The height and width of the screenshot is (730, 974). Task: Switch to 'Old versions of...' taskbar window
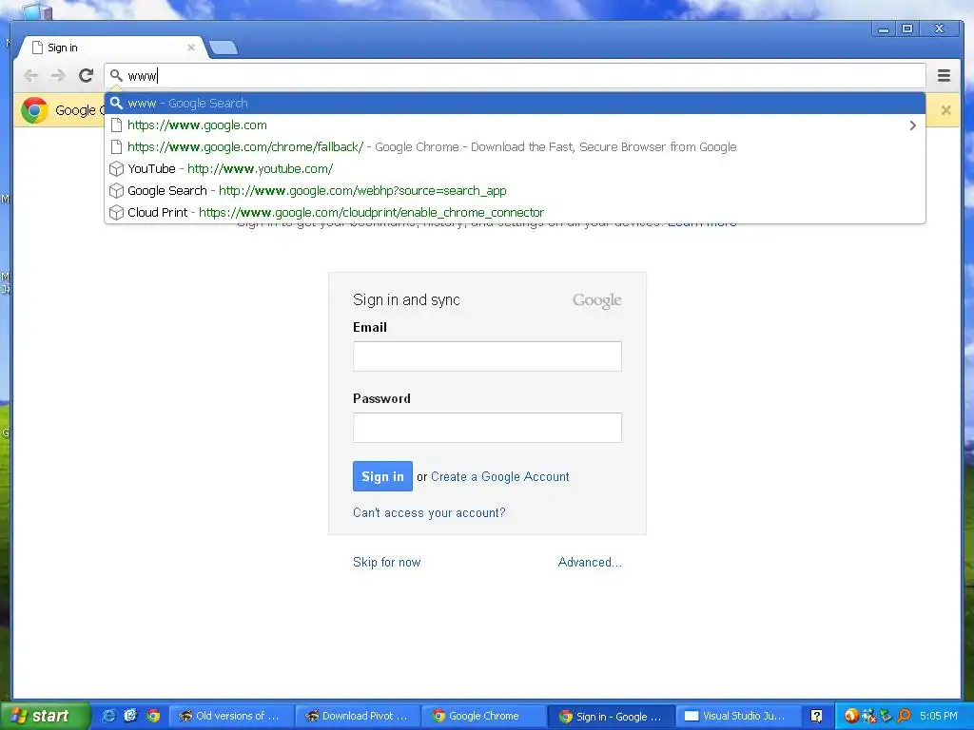230,716
